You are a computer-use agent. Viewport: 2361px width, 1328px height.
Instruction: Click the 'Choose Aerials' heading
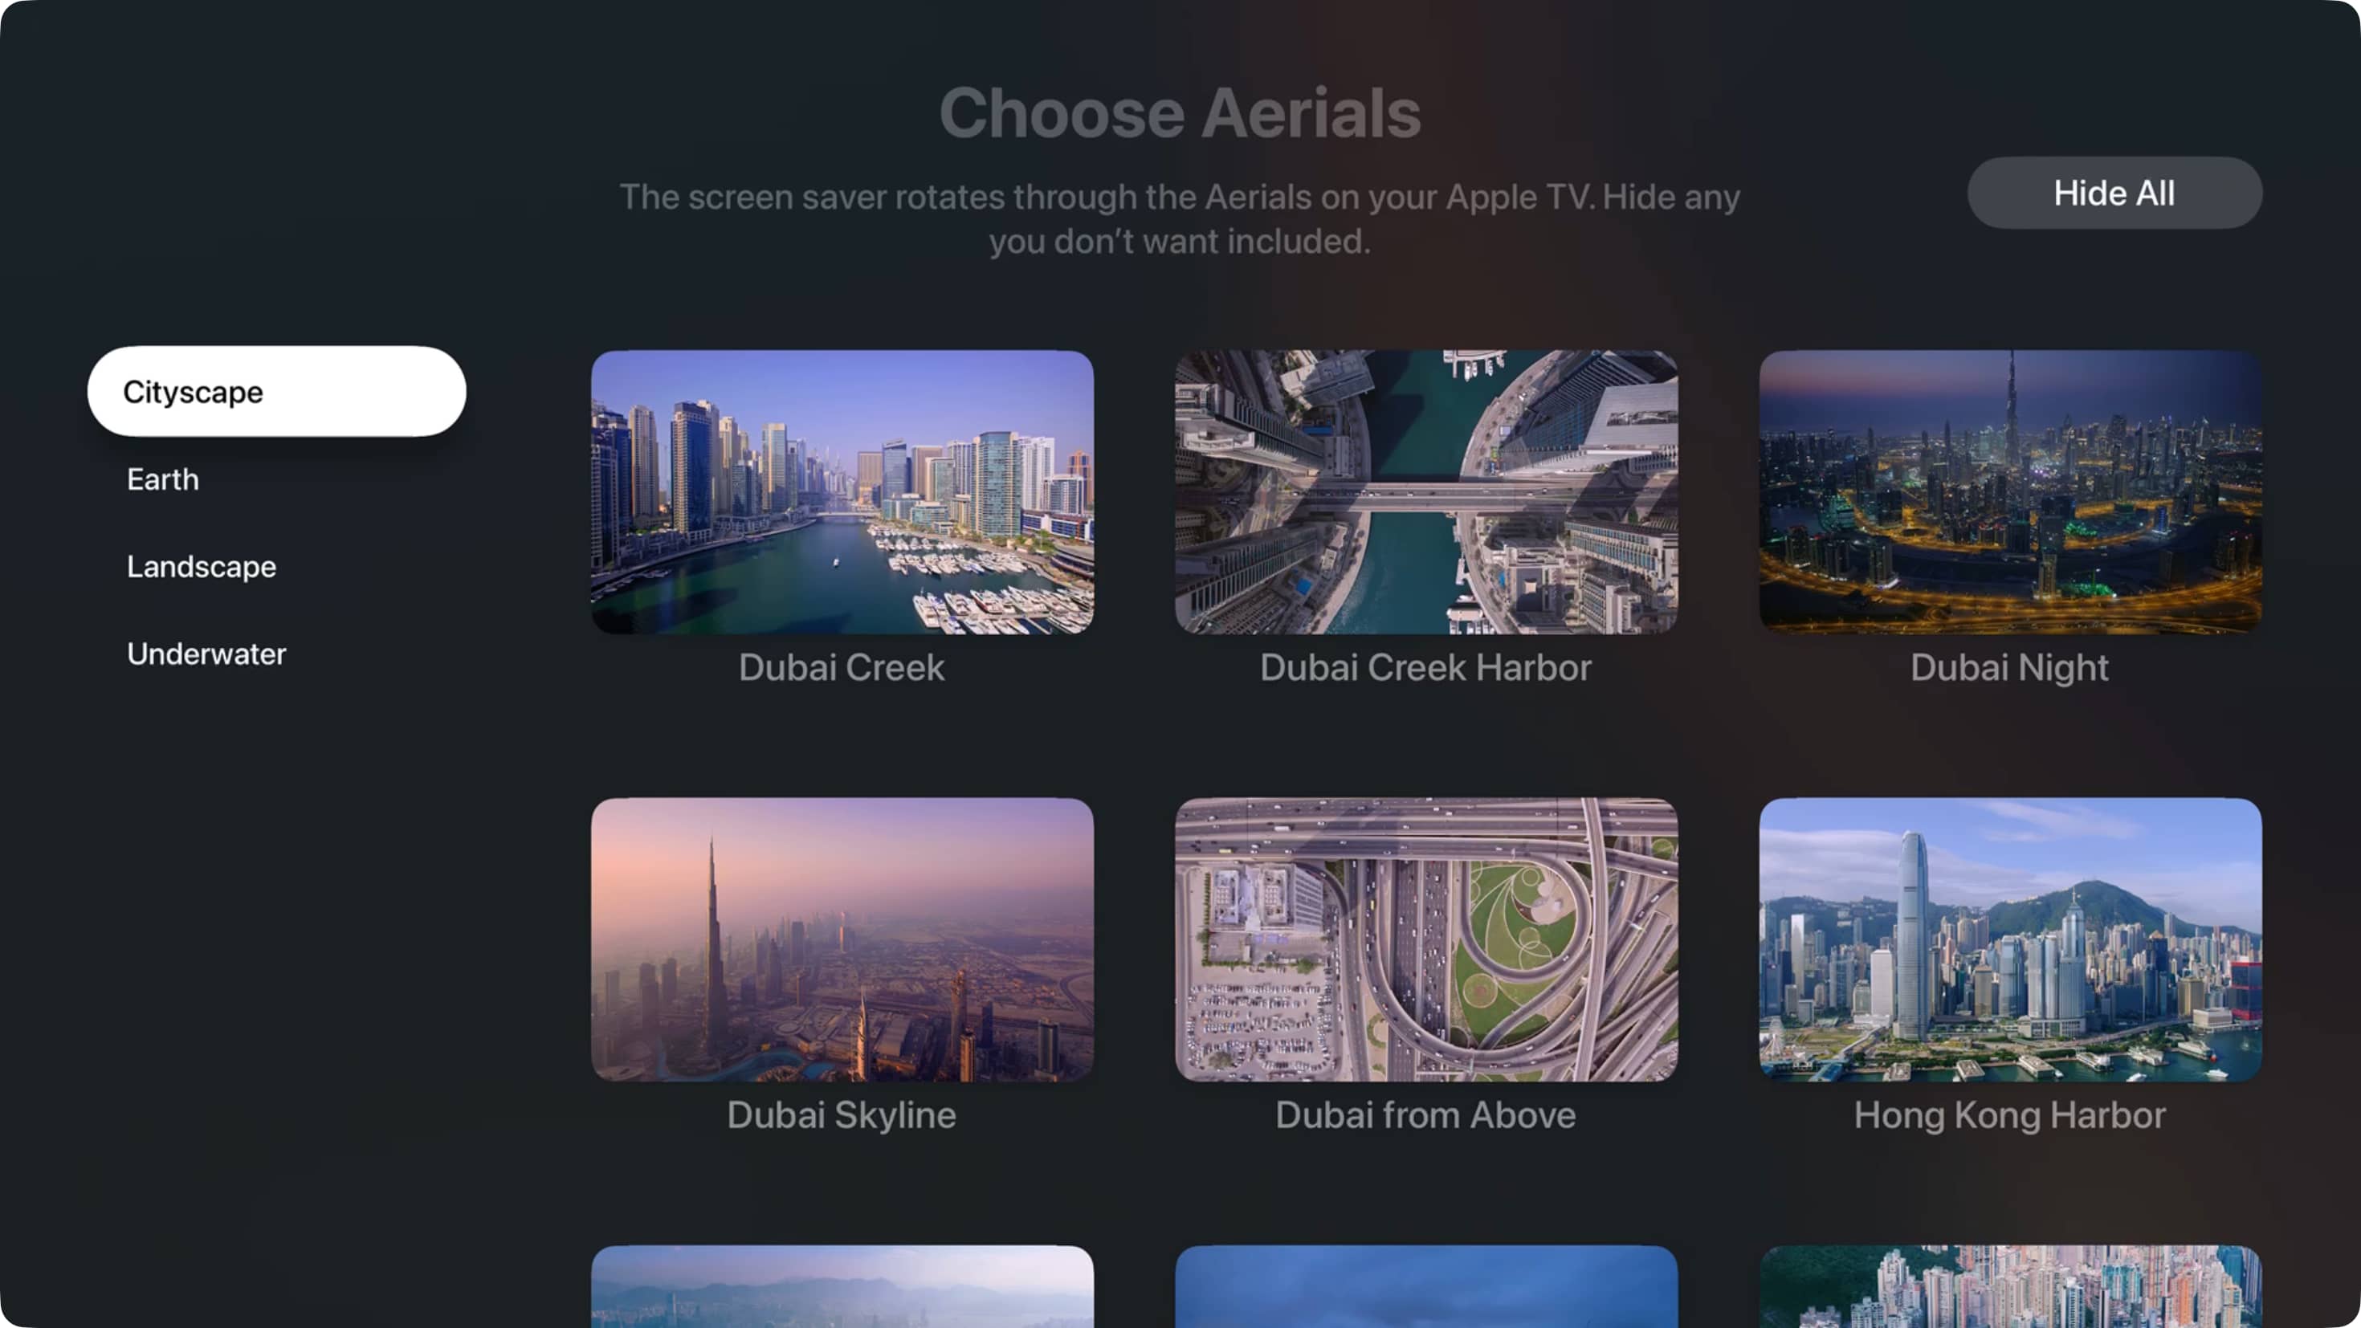[x=1180, y=112]
